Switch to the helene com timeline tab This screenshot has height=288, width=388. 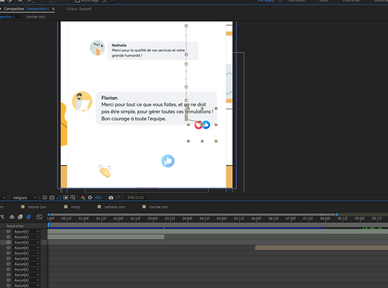pos(34,206)
